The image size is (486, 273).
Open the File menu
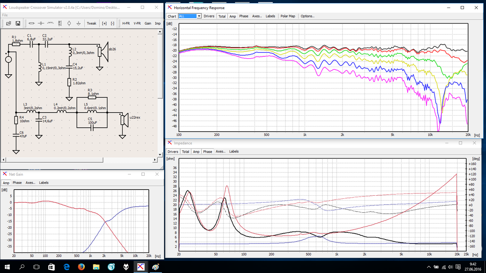(5, 15)
